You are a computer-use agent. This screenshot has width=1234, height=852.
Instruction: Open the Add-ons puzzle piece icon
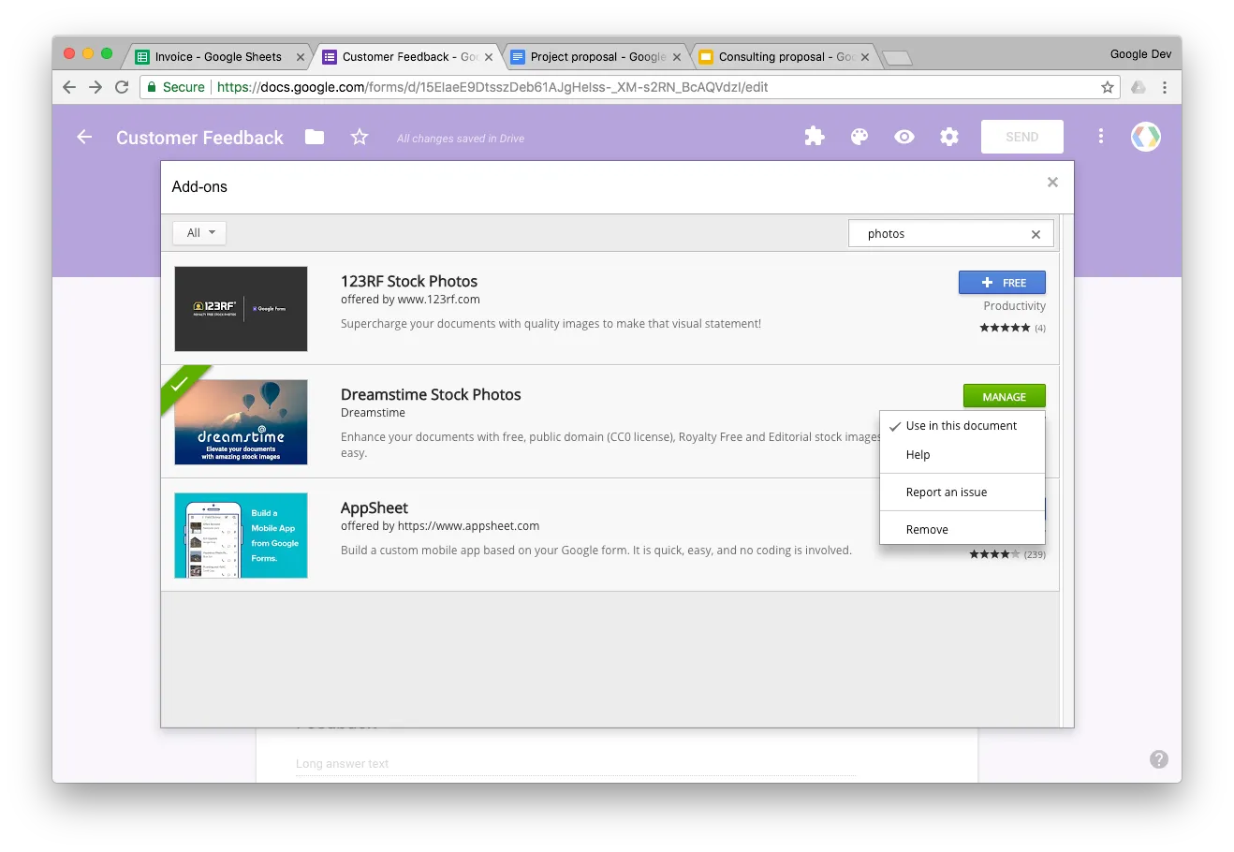coord(814,137)
